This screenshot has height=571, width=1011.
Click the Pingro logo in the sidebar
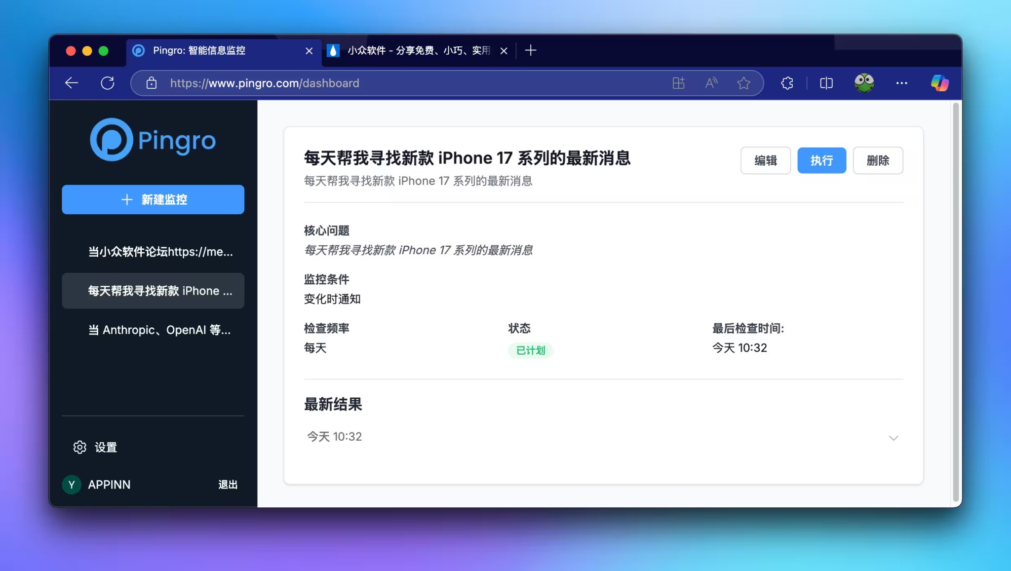tap(153, 140)
